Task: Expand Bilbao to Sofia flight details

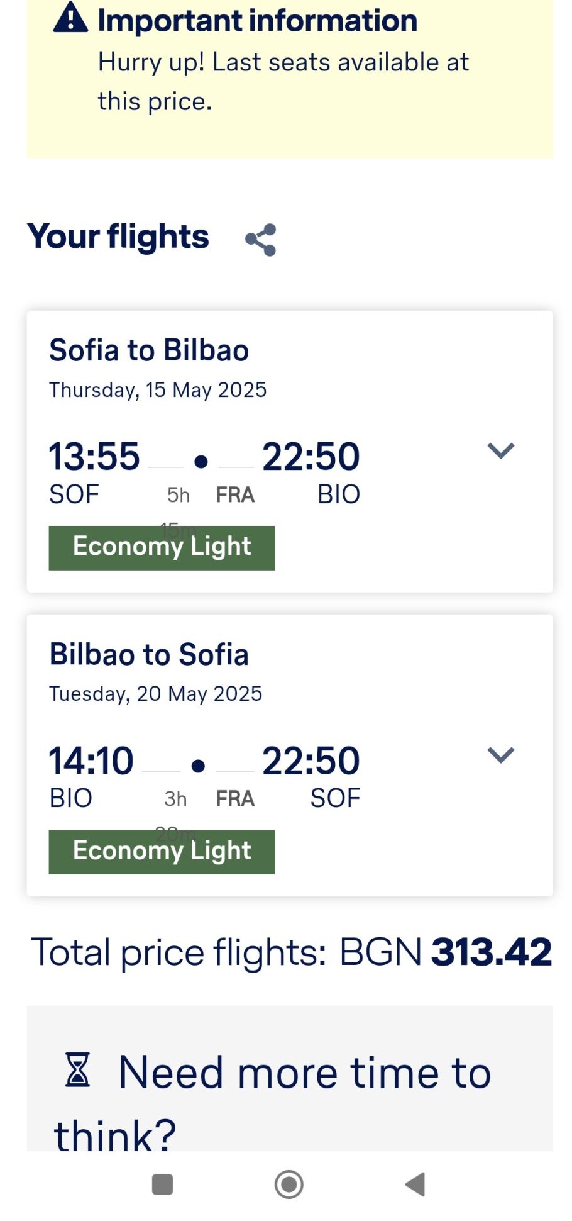Action: click(x=501, y=754)
